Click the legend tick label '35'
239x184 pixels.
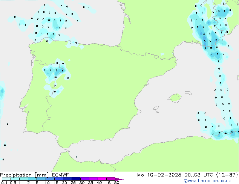tap(90, 182)
